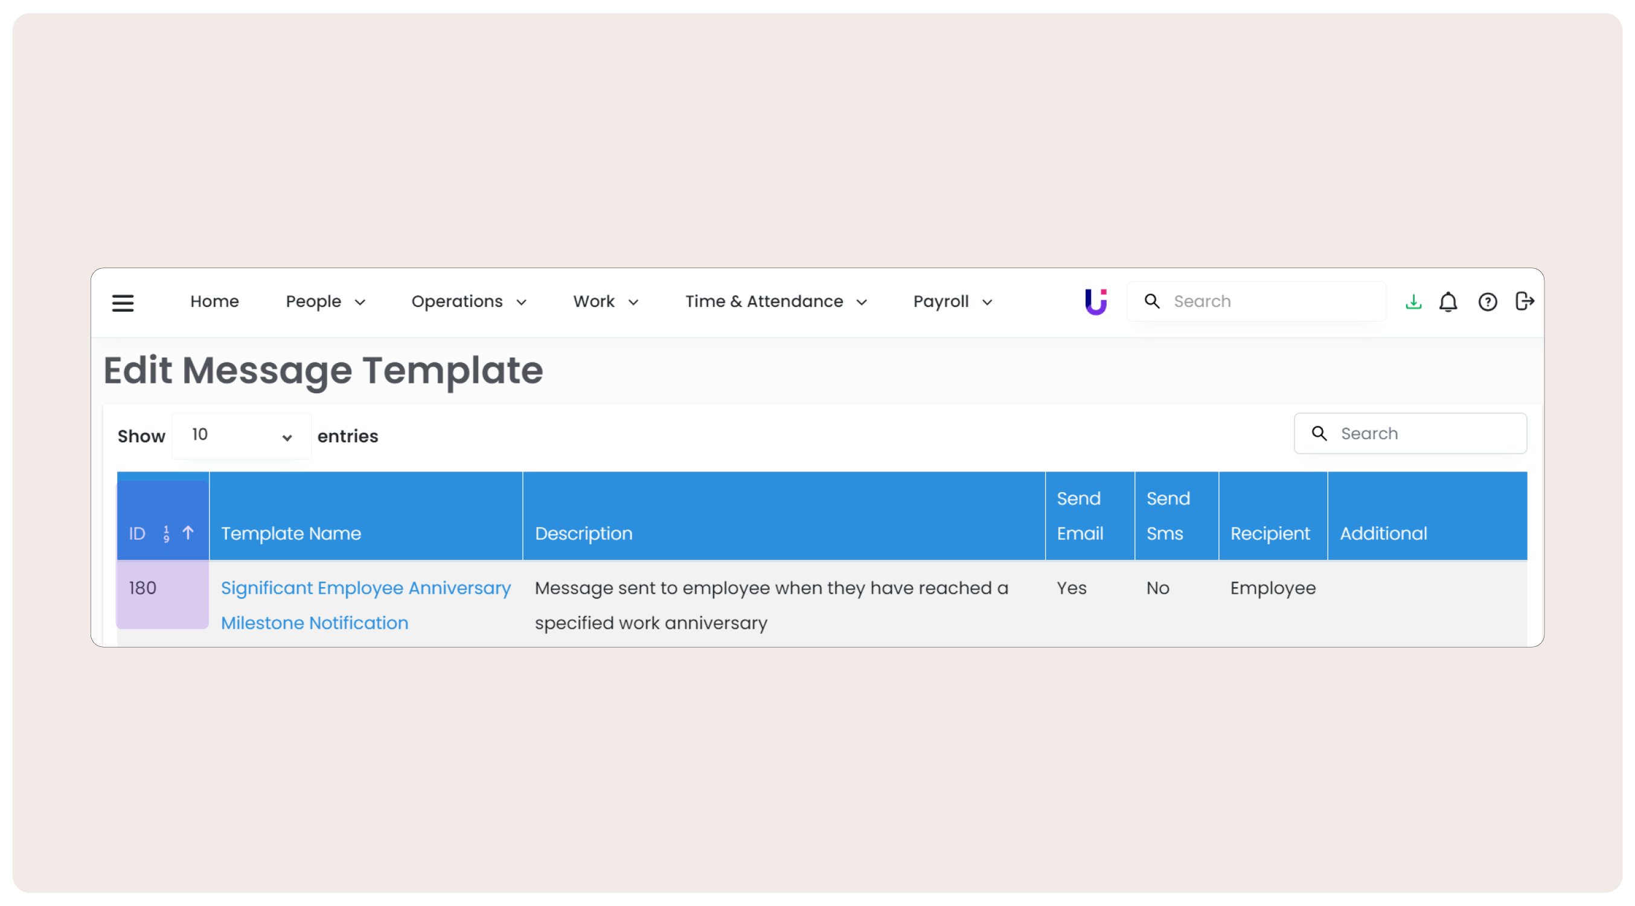Screen dimensions: 1635x906
Task: Open the Show 10 entries dropdown
Action: [x=241, y=435]
